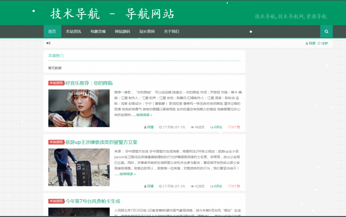Open the 网站源码 navigation menu

point(122,31)
